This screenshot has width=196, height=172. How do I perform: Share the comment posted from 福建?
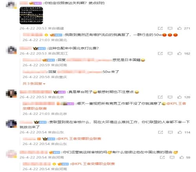click(160, 28)
